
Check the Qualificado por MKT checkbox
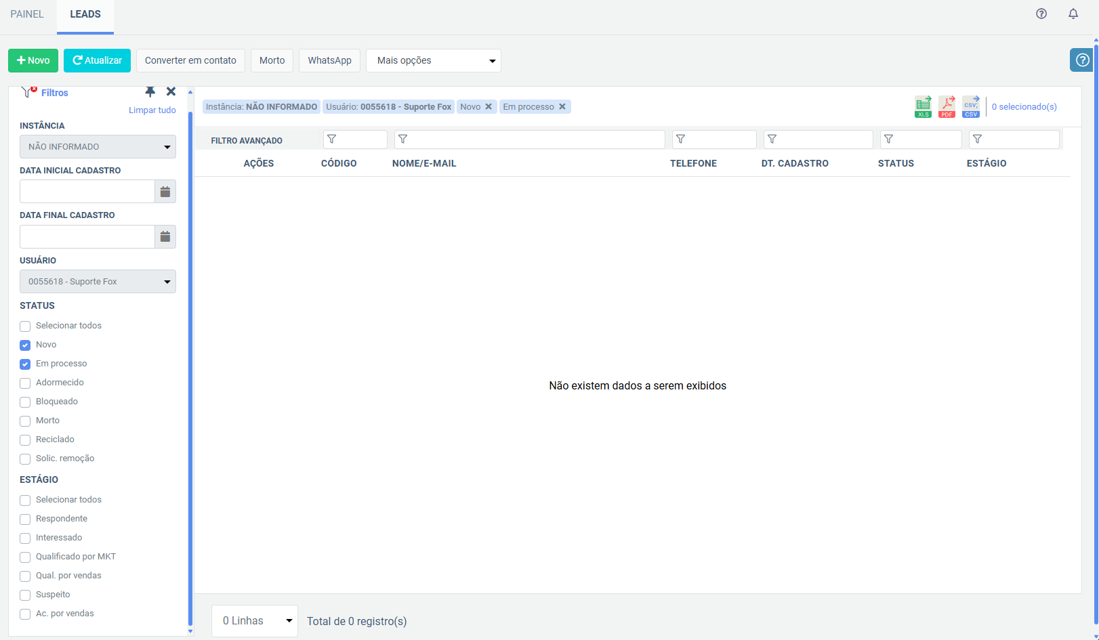(x=25, y=557)
